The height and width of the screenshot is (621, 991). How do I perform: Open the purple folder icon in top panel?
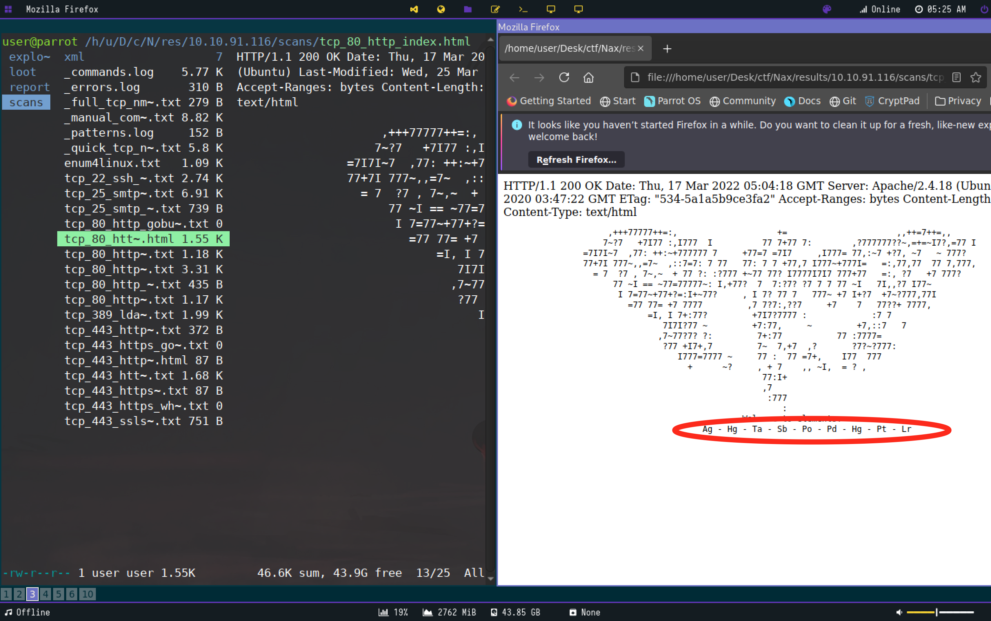tap(468, 9)
